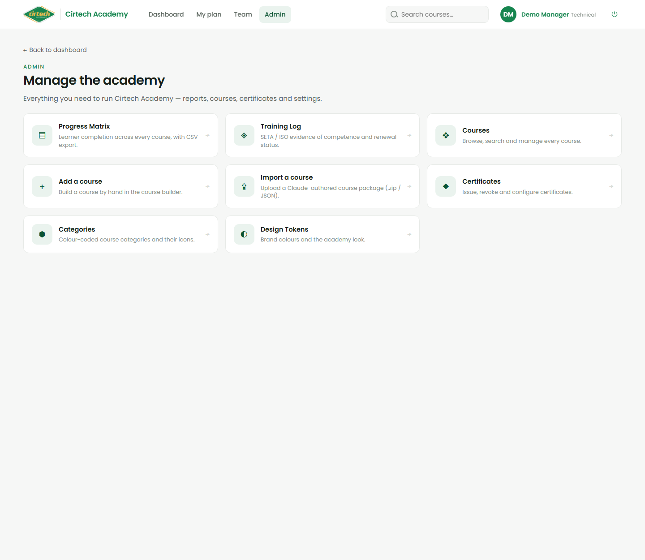Click the arrow on Certificates card
Screen dimensions: 645x560
click(611, 186)
